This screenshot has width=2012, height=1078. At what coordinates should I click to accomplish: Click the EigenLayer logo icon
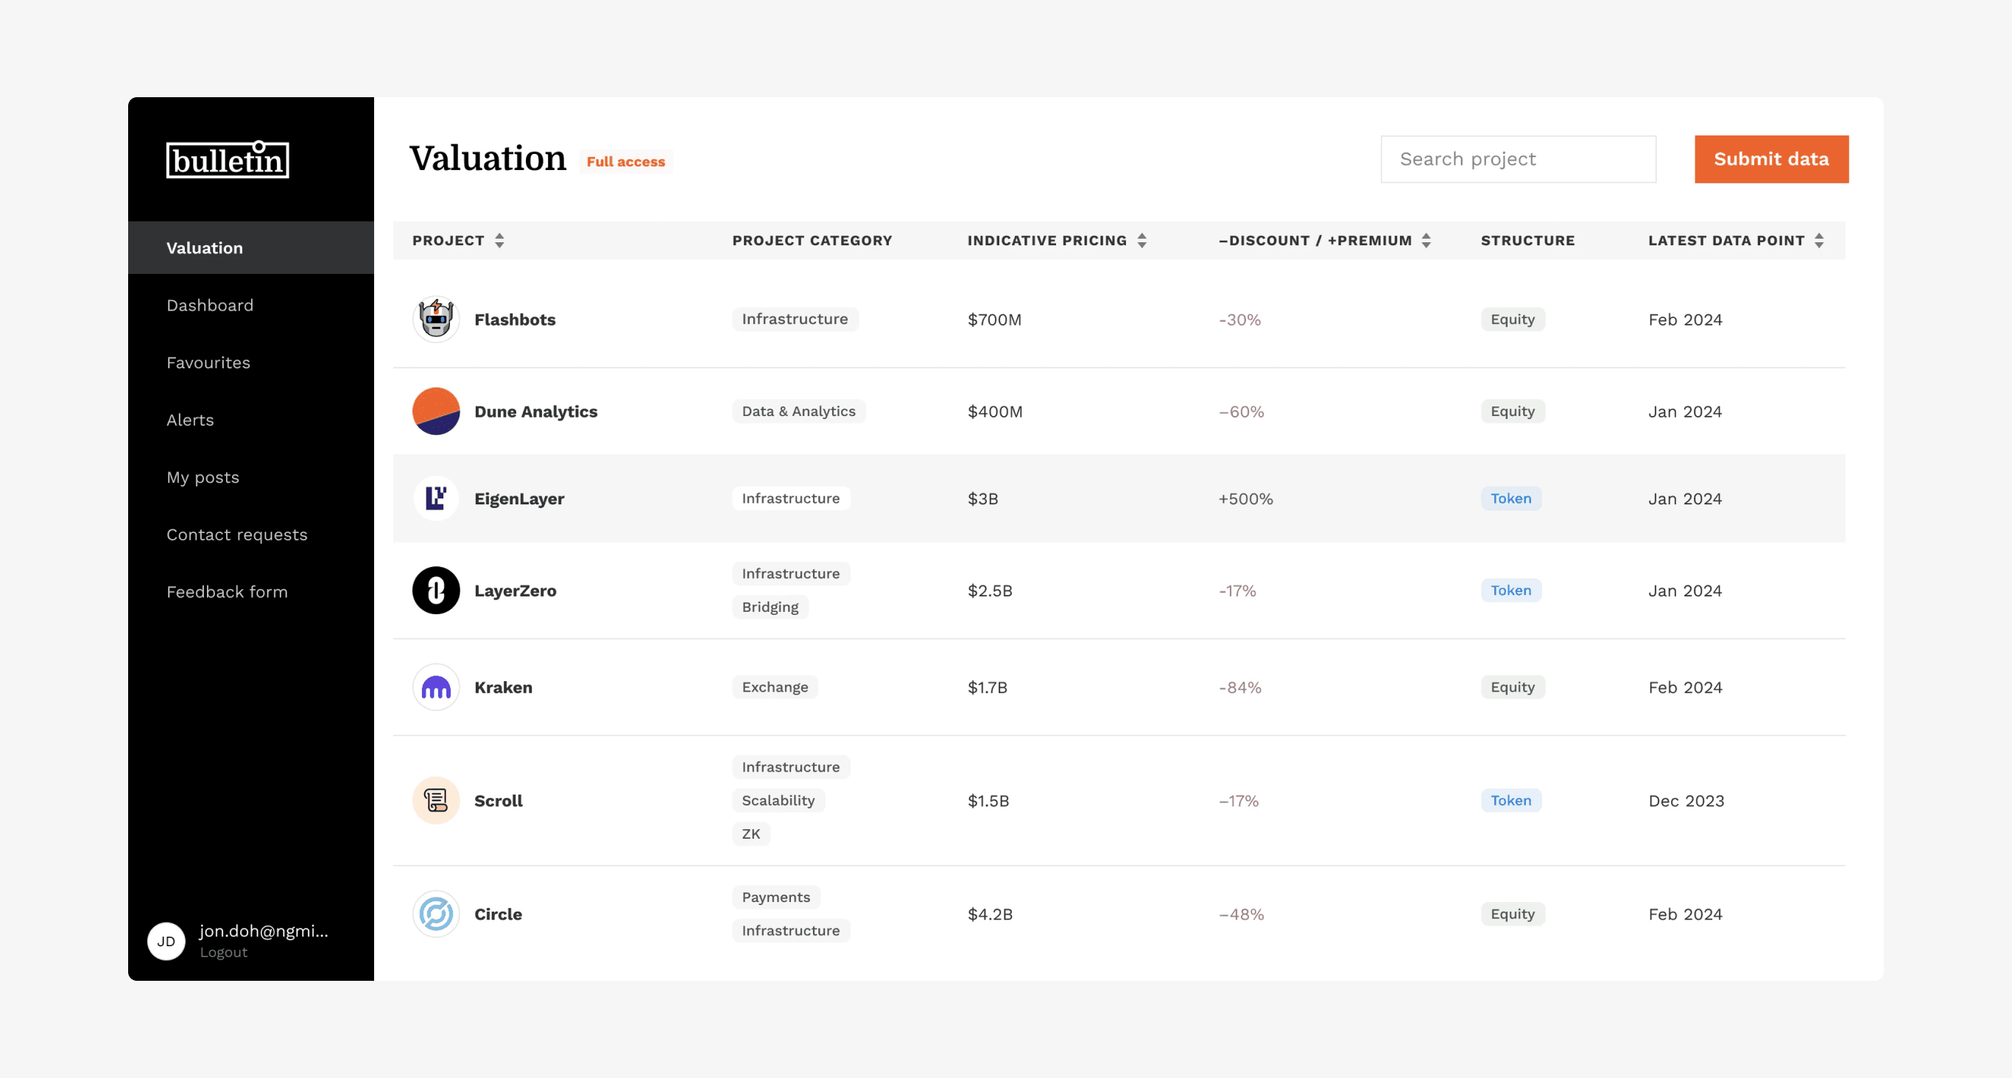click(436, 499)
